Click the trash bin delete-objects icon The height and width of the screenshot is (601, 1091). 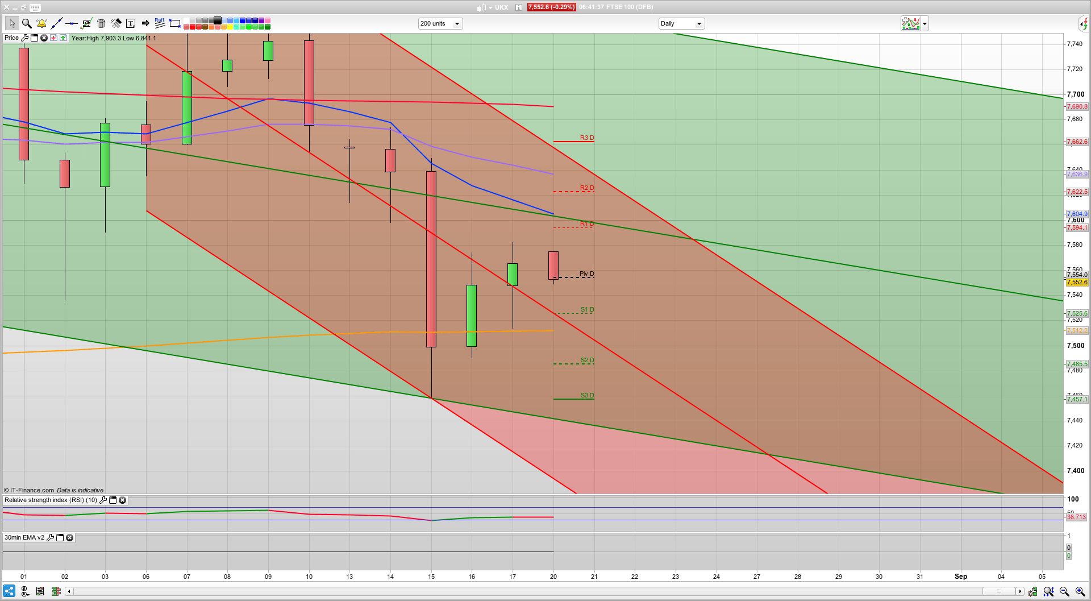pyautogui.click(x=101, y=23)
